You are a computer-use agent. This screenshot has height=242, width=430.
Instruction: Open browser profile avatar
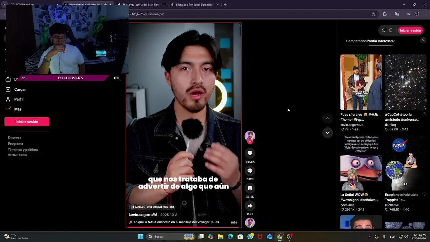pos(417,14)
